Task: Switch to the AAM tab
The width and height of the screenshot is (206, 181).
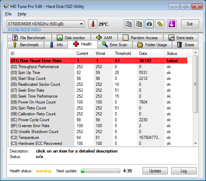Action: click(x=104, y=38)
